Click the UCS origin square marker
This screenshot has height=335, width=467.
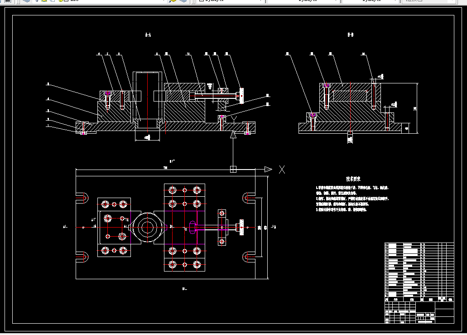pos(233,169)
